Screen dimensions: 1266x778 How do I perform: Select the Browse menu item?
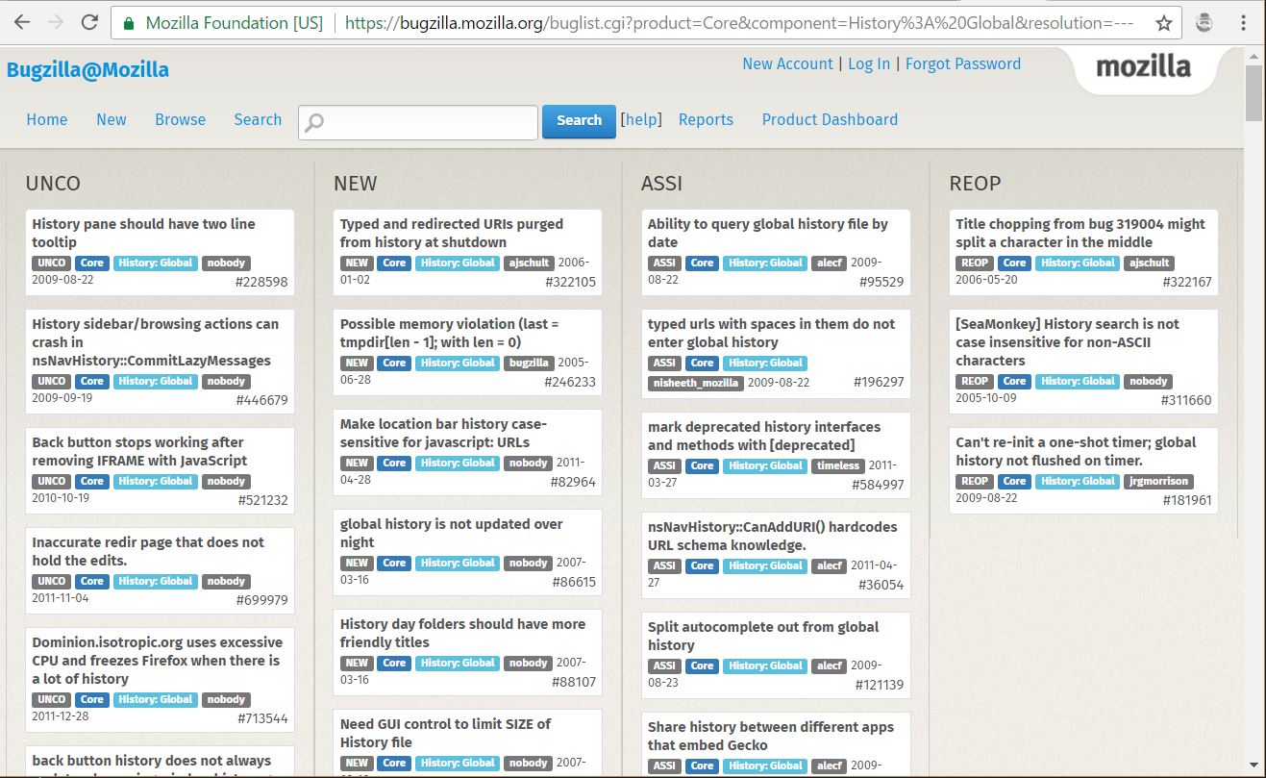pos(181,119)
